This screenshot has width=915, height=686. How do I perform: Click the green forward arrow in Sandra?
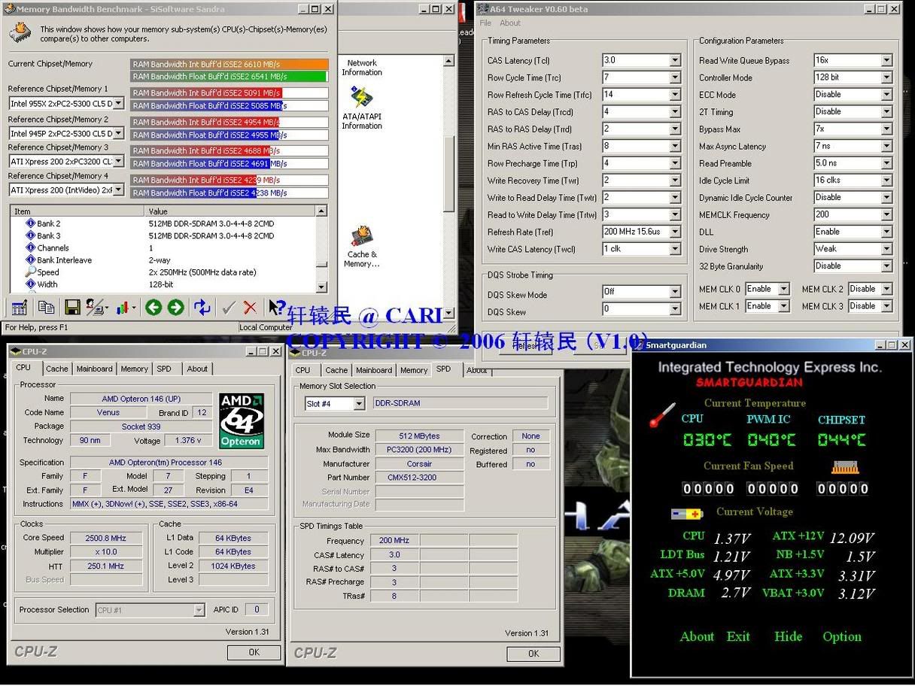click(176, 307)
